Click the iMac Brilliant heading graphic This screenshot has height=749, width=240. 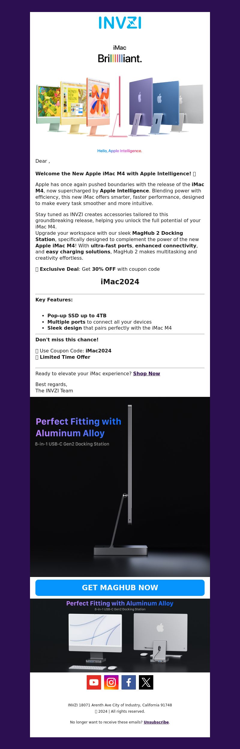[x=120, y=54]
